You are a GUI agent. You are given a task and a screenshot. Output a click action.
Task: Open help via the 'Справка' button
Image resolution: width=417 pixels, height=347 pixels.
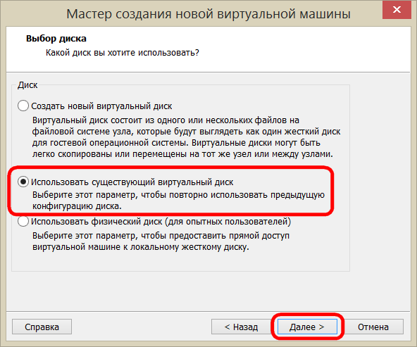pyautogui.click(x=42, y=327)
